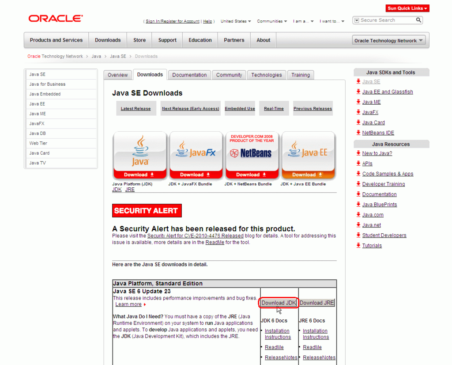The image size is (452, 365).
Task: Click the red arrow icon beside APIs
Action: pos(358,163)
